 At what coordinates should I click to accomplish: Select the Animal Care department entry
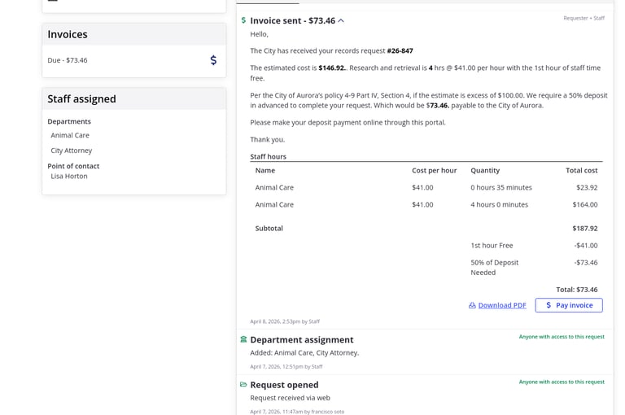pos(70,135)
